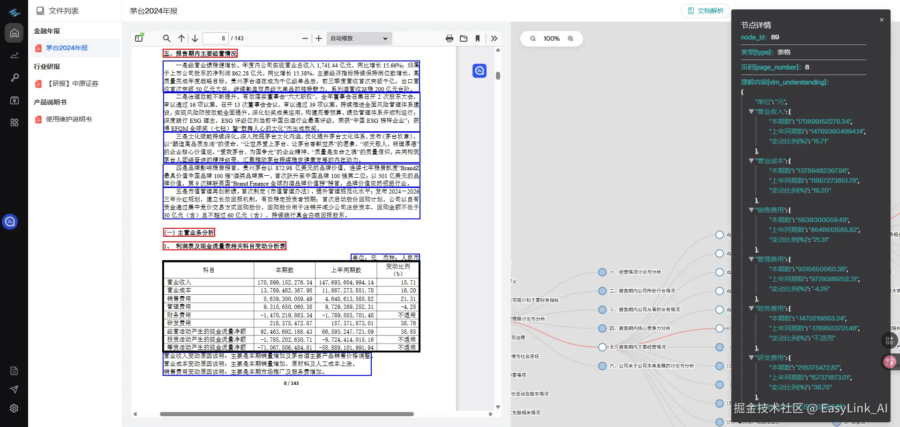
Task: Open the trend chart icon in sidebar
Action: (15, 55)
